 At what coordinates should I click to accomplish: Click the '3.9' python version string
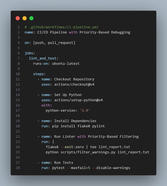tap(85, 110)
